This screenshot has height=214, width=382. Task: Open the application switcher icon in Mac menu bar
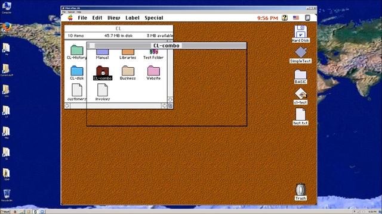307,18
